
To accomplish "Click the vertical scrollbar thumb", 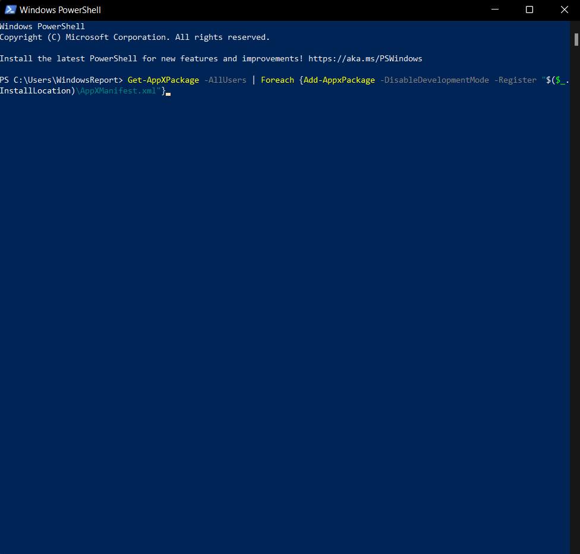I will click(576, 39).
